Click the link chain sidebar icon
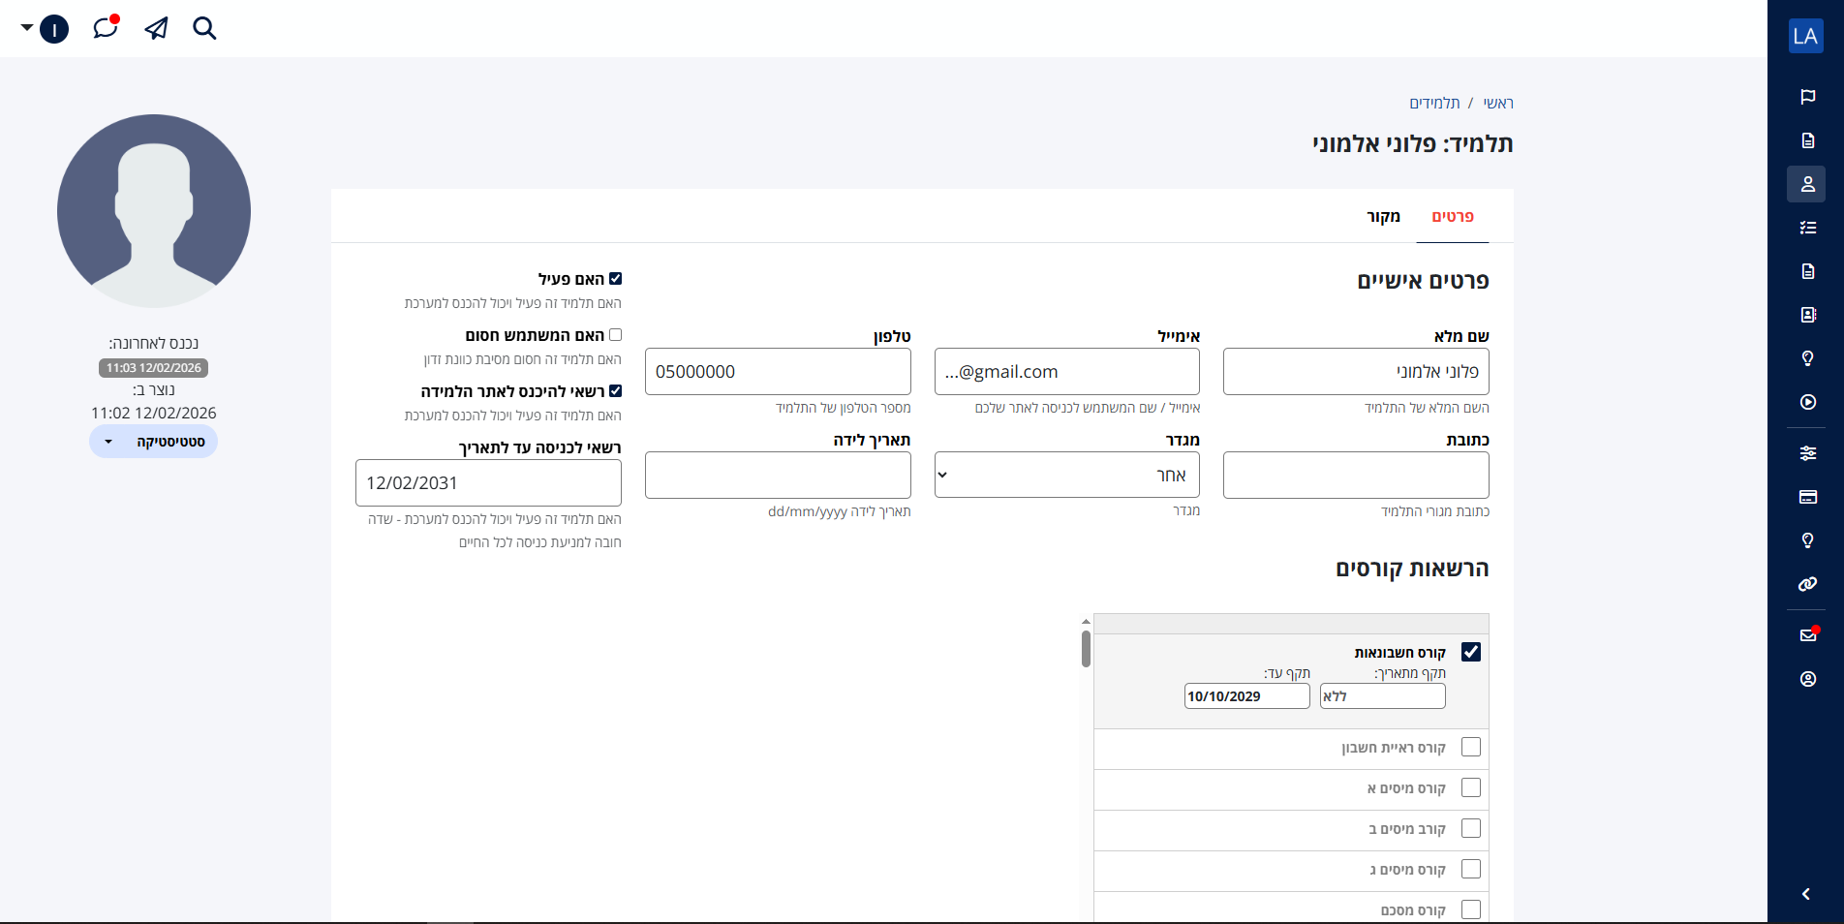This screenshot has width=1844, height=924. 1807,584
